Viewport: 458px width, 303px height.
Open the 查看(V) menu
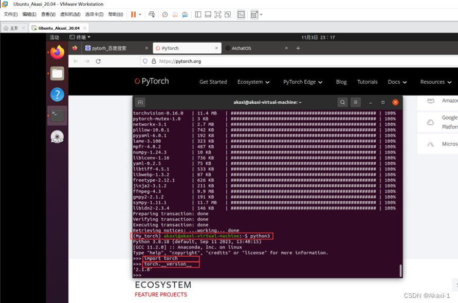pyautogui.click(x=48, y=14)
